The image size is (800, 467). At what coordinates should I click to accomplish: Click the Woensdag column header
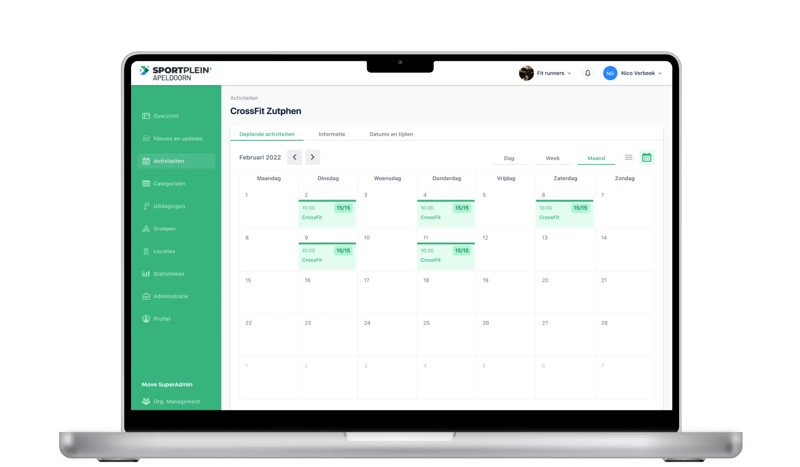tap(387, 178)
